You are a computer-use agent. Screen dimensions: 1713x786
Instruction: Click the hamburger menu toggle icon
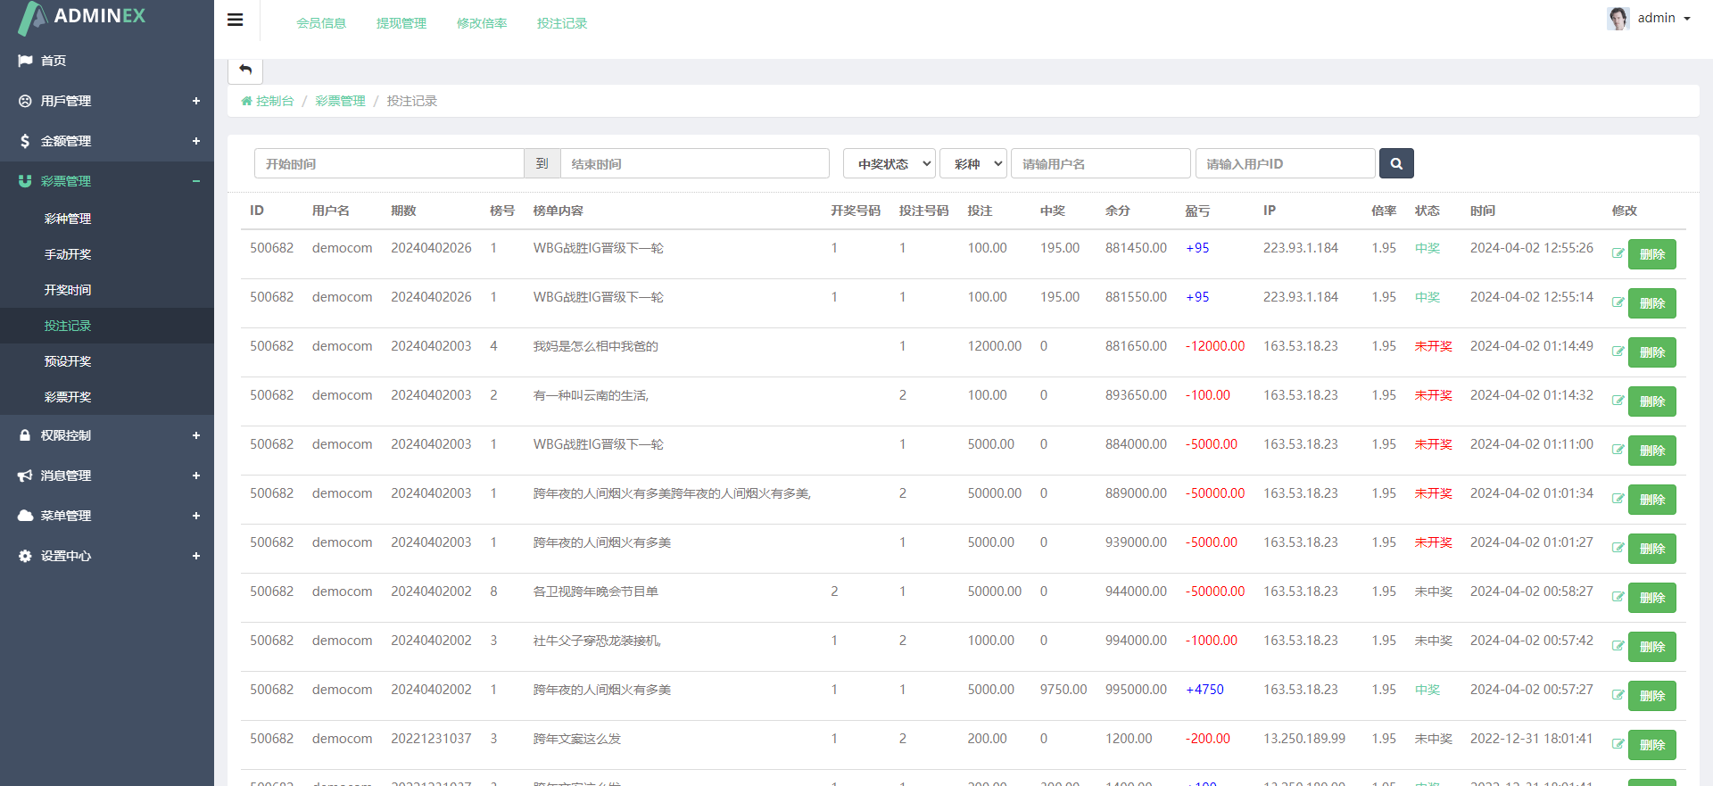click(236, 20)
